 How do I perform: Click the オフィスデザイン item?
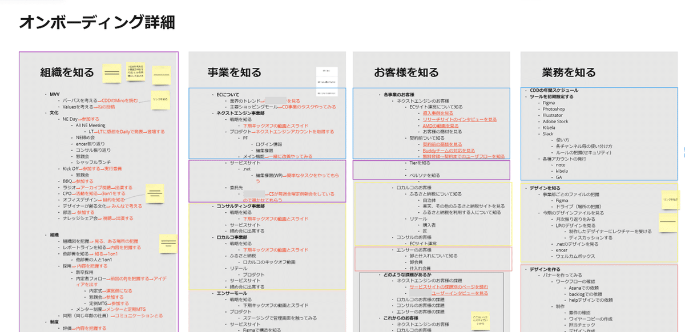click(x=79, y=200)
